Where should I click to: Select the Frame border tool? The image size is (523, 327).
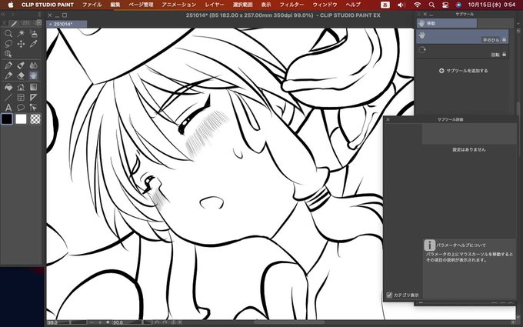tap(21, 98)
